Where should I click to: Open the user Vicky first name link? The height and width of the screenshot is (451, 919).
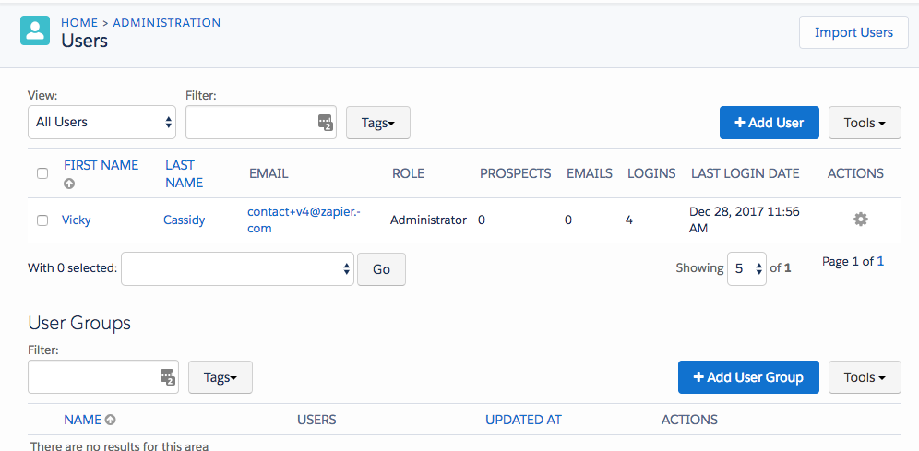click(77, 220)
